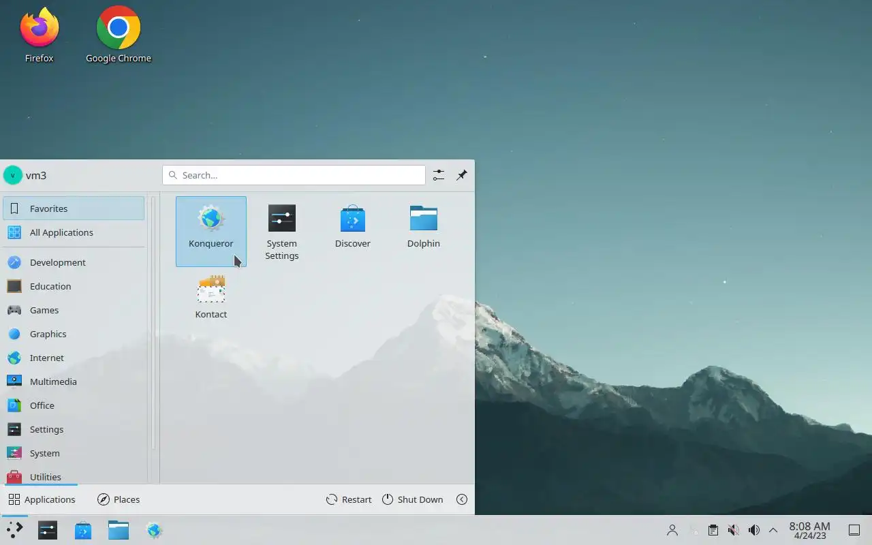Open Firefox desktop shortcut
This screenshot has width=872, height=545.
pyautogui.click(x=40, y=35)
